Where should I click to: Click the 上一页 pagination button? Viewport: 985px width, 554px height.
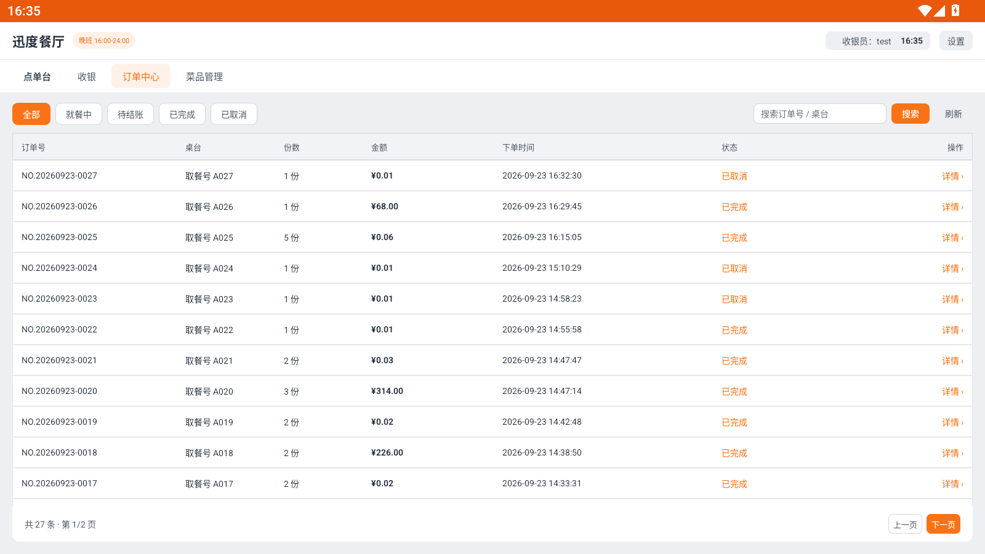905,524
